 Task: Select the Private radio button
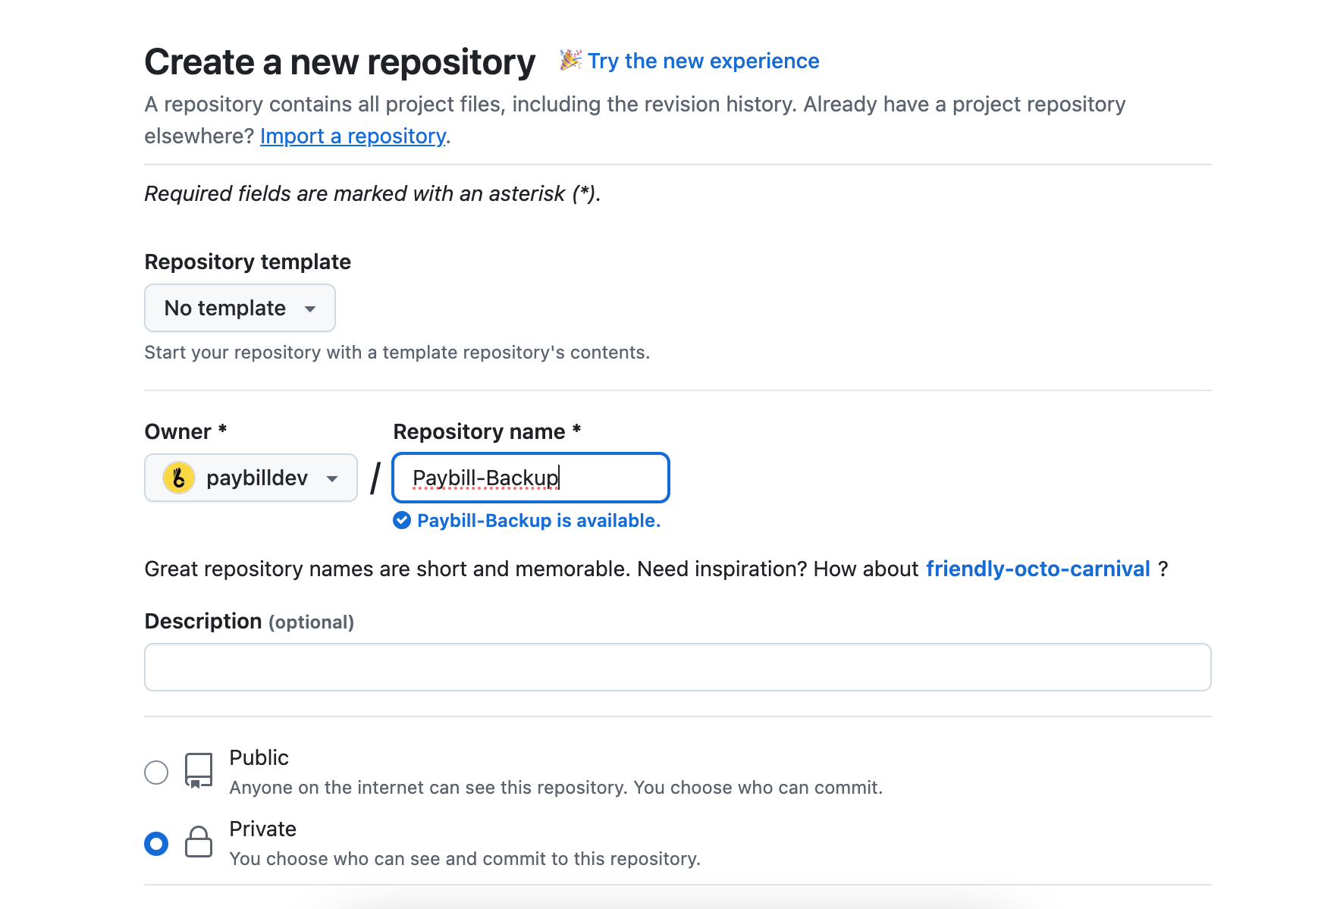point(156,843)
